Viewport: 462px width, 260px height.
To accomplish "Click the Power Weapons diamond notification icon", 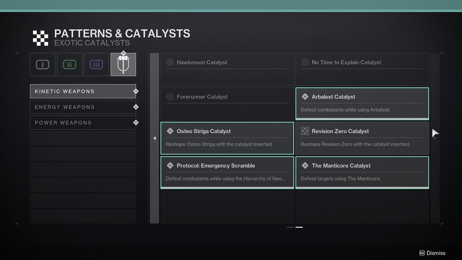I will pyautogui.click(x=136, y=122).
